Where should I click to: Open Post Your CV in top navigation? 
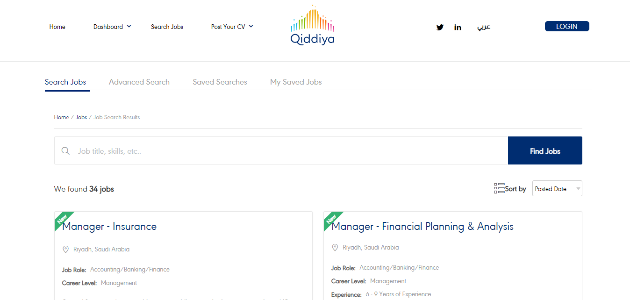click(x=228, y=27)
